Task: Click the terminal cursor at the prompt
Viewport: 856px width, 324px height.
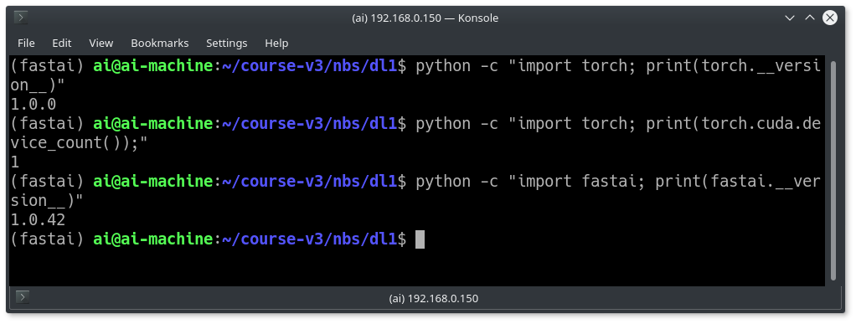Action: [420, 239]
